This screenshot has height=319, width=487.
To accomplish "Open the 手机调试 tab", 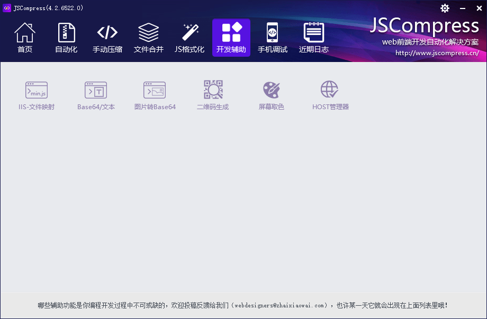I will click(x=273, y=38).
